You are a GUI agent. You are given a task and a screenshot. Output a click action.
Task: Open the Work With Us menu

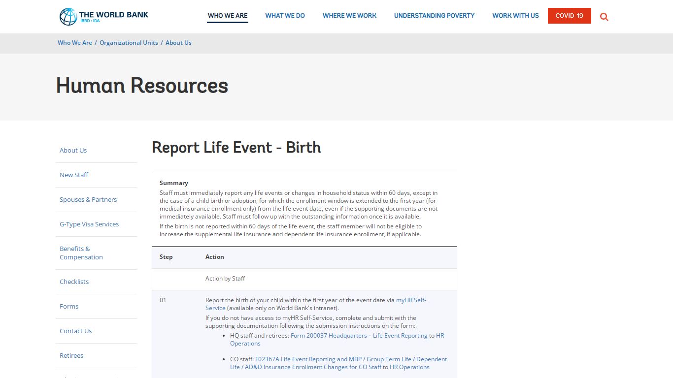click(x=515, y=16)
